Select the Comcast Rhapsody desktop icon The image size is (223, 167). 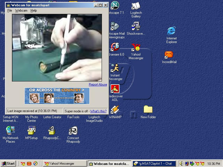73,131
